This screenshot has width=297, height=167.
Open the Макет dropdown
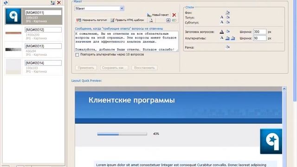point(99,8)
